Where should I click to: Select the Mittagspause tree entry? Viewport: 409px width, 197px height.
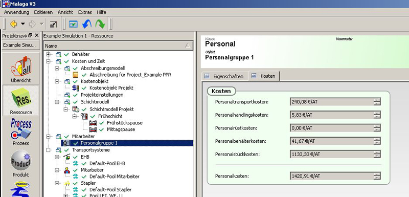(121, 129)
